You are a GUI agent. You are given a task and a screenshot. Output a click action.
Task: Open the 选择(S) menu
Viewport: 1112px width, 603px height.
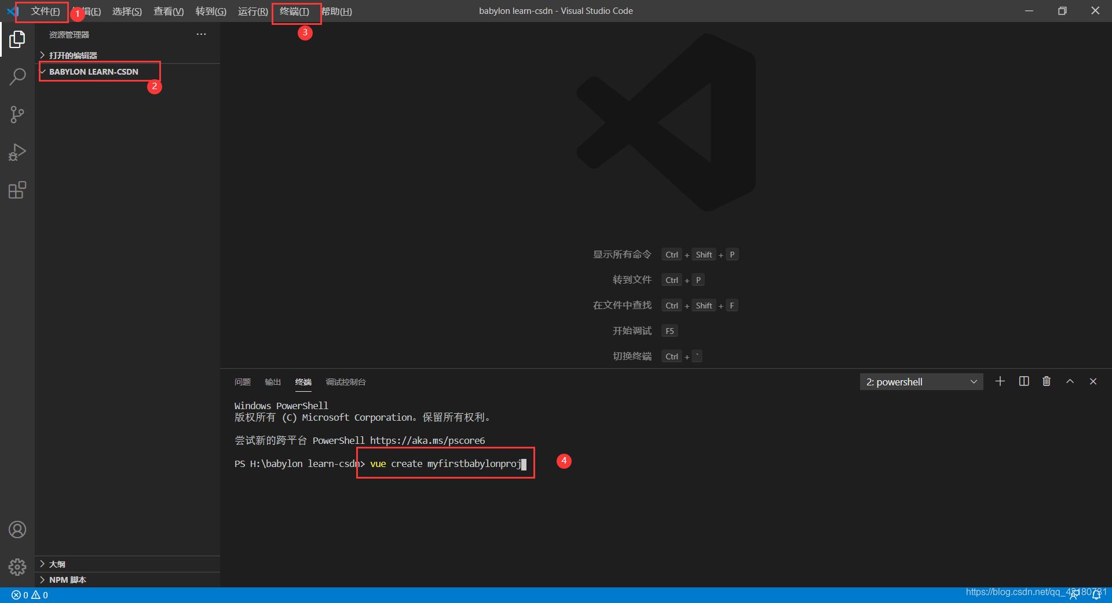click(x=127, y=12)
